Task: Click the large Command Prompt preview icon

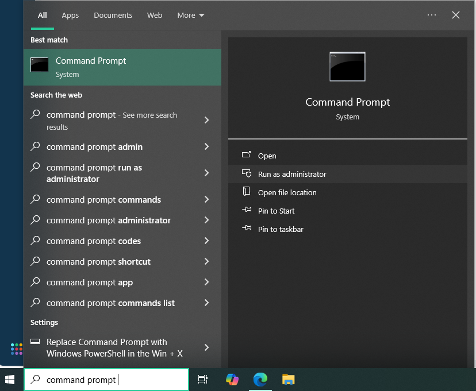Action: point(347,67)
